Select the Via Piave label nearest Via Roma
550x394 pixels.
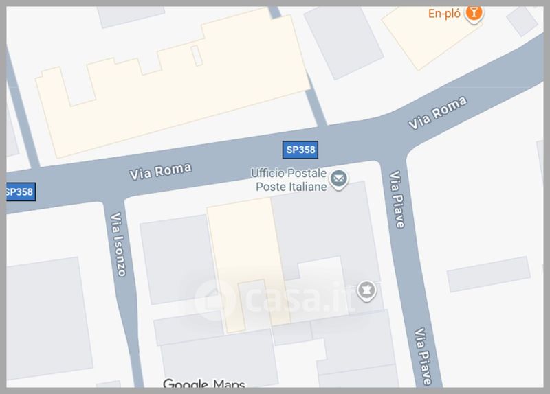(397, 199)
